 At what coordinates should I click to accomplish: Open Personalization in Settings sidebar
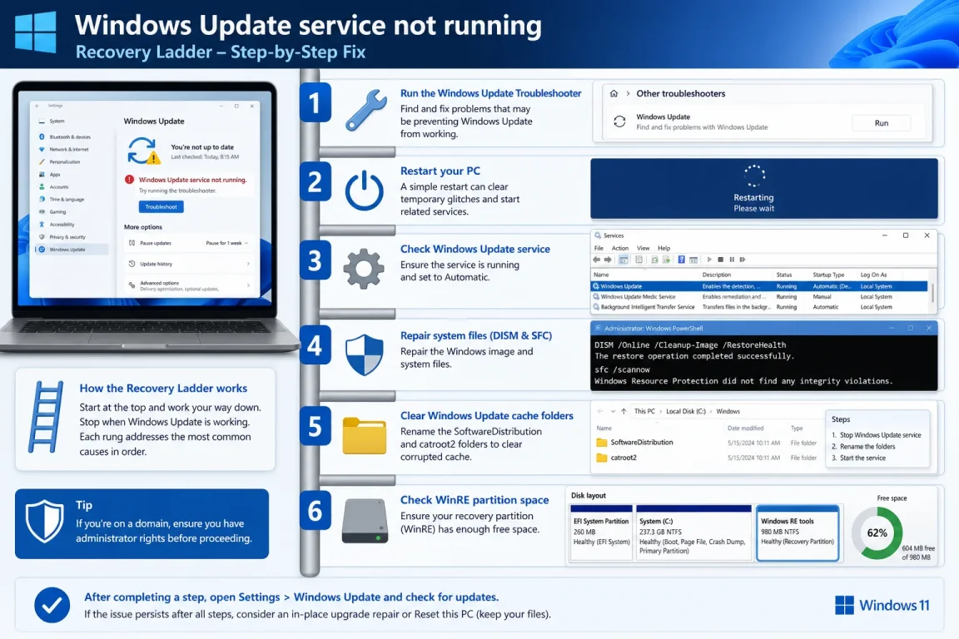59,162
